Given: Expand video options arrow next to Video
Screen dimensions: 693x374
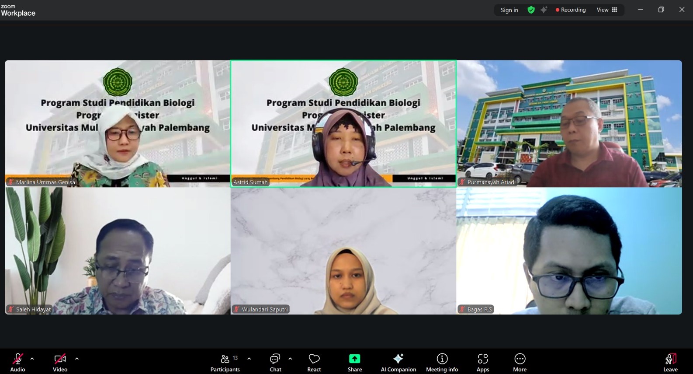Looking at the screenshot, I should [x=77, y=359].
